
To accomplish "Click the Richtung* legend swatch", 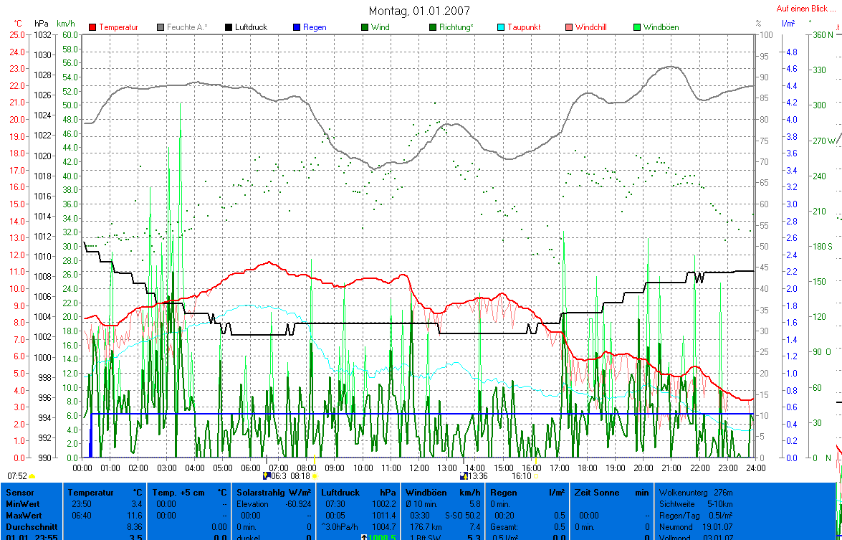I will pyautogui.click(x=433, y=27).
